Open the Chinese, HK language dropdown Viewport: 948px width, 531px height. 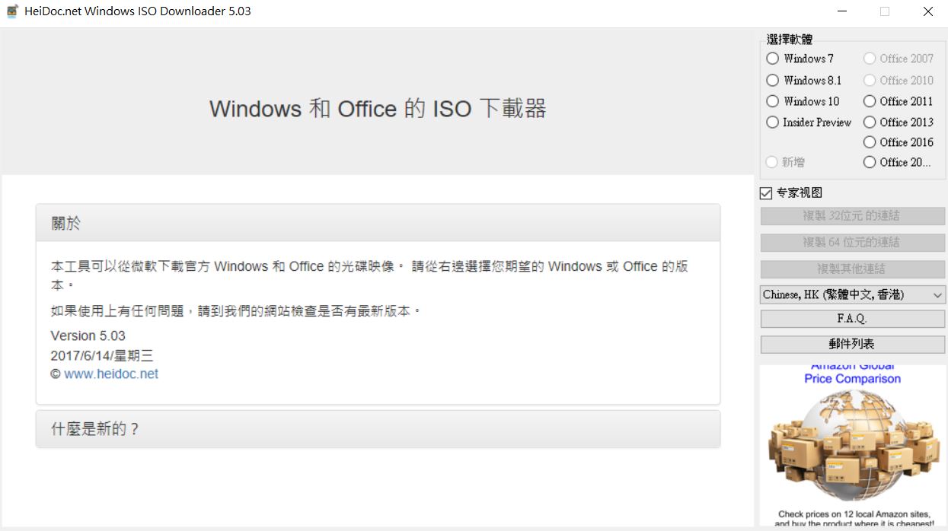click(852, 294)
